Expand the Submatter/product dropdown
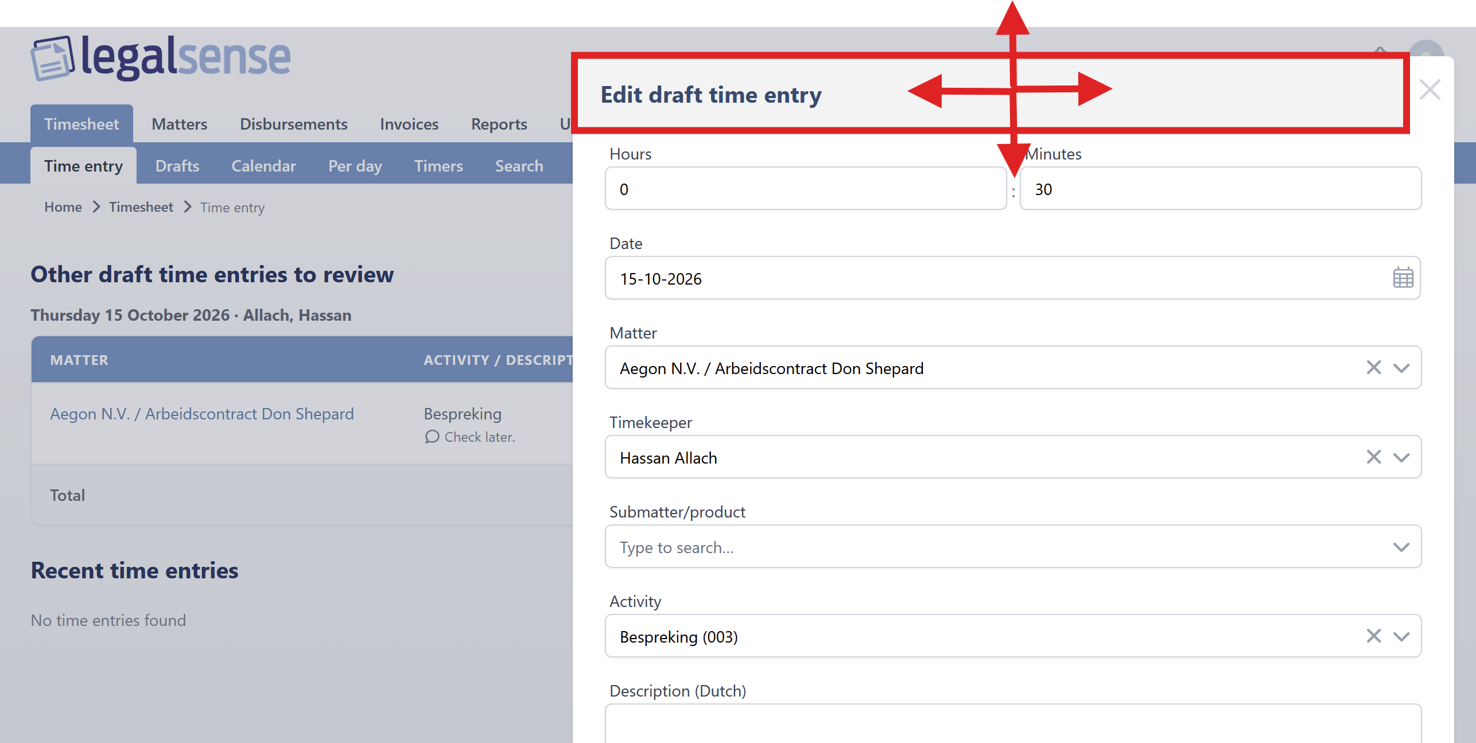Image resolution: width=1476 pixels, height=743 pixels. point(1401,547)
